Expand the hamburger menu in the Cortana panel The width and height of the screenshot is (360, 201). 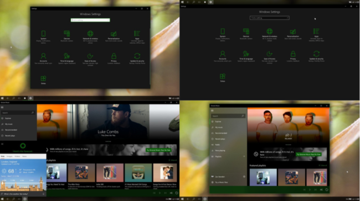(2, 144)
